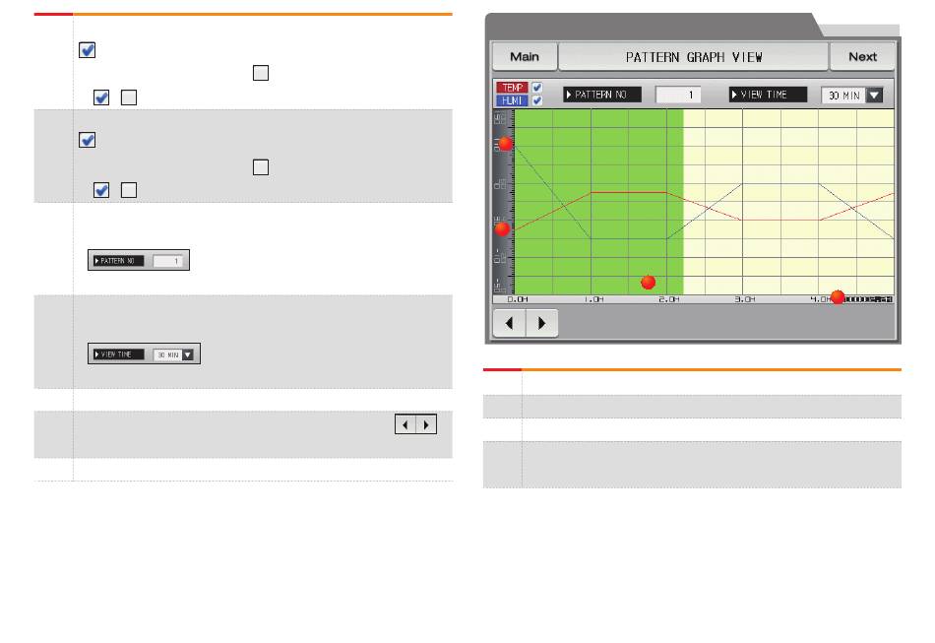
Task: Click the black PATTERN NO label on the graph screen
Action: (602, 95)
